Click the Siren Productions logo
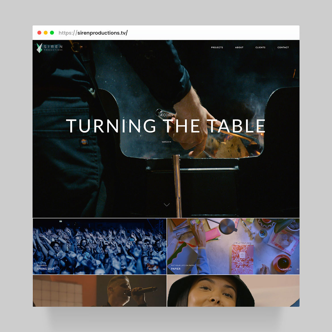The height and width of the screenshot is (332, 332). click(49, 48)
